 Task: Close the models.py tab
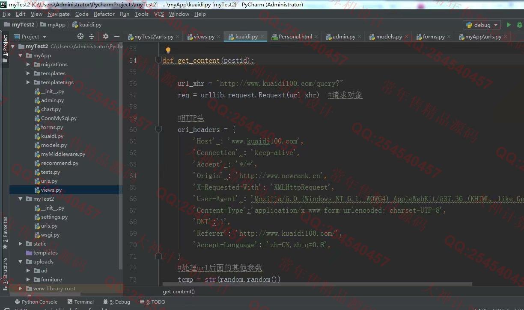[x=407, y=37]
